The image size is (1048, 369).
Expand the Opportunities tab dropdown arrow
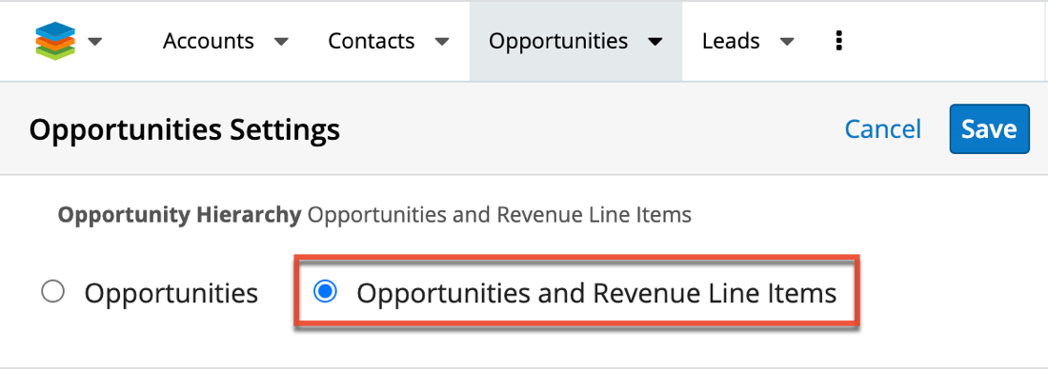tap(655, 42)
